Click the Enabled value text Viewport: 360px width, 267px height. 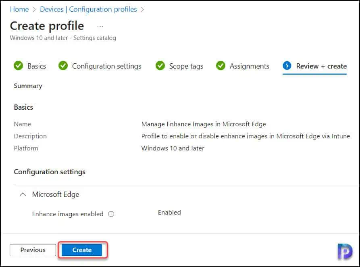point(169,212)
